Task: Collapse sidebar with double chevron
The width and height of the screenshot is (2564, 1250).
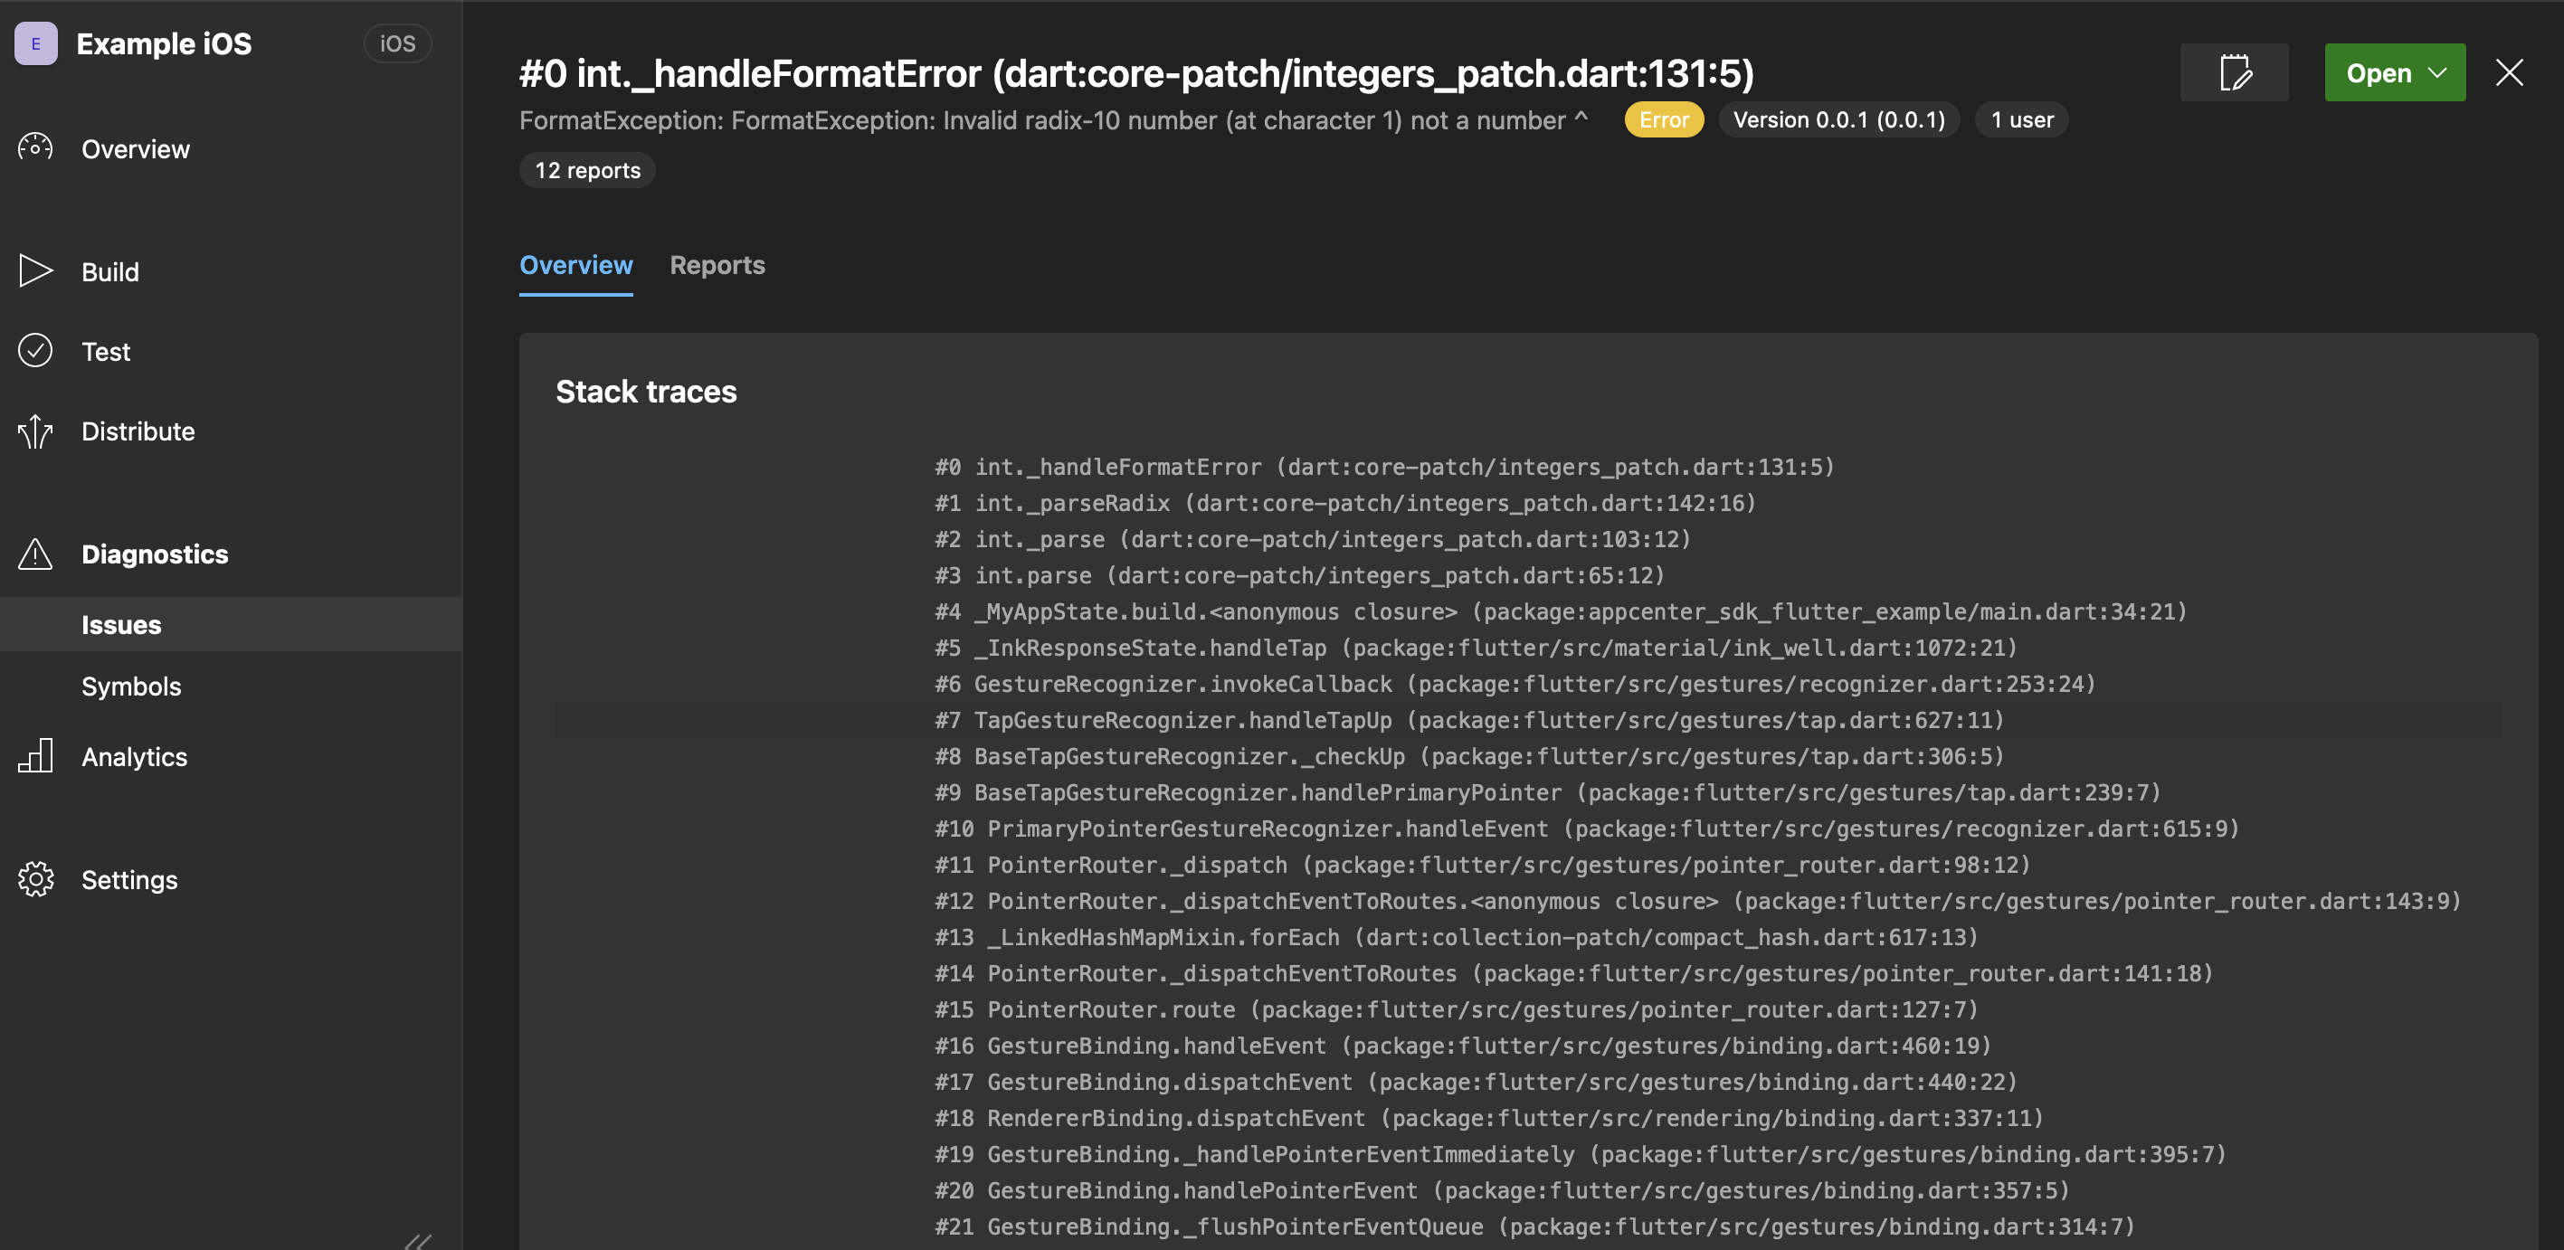Action: click(418, 1240)
